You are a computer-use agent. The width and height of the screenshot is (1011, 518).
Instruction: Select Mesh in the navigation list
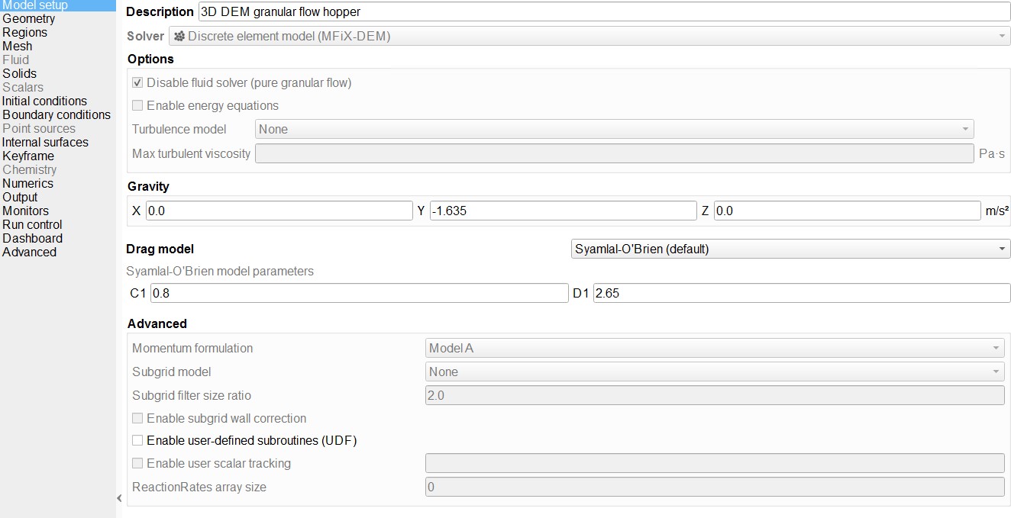pos(17,46)
